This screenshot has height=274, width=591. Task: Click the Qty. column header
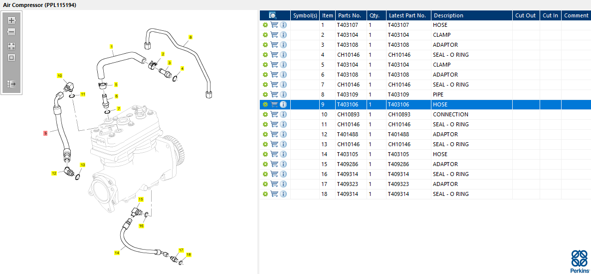[376, 15]
